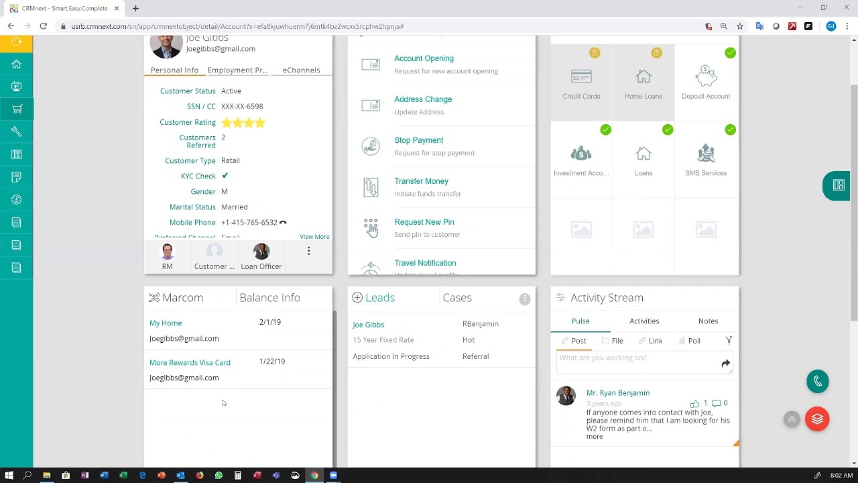The width and height of the screenshot is (858, 483).
Task: Open the Deposit Account product tile
Action: [x=706, y=83]
